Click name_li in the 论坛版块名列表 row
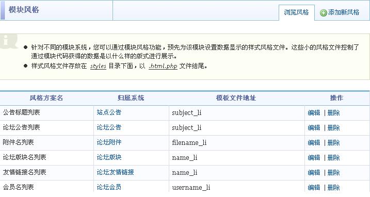This screenshot has height=197, width=370. 185,158
